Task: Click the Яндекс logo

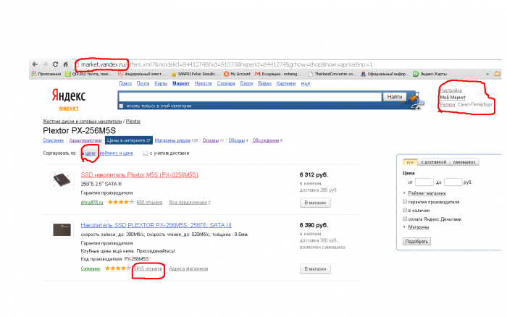Action: pyautogui.click(x=69, y=96)
